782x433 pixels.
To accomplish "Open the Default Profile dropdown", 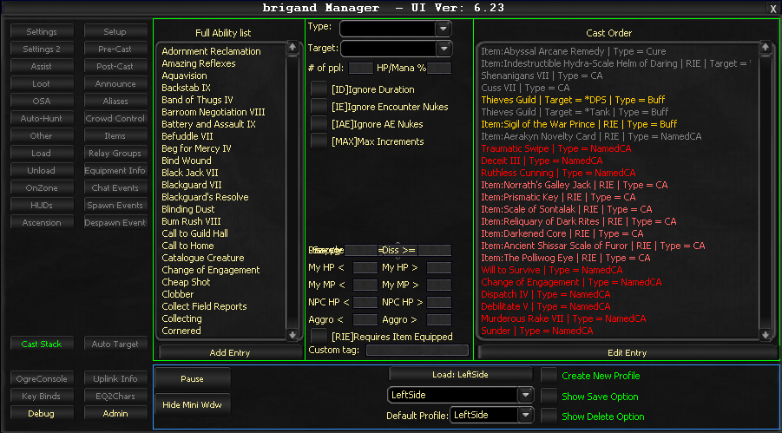I will (524, 415).
